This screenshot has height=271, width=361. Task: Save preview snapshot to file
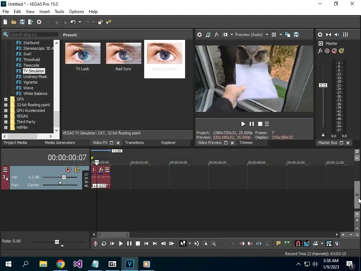(296, 35)
